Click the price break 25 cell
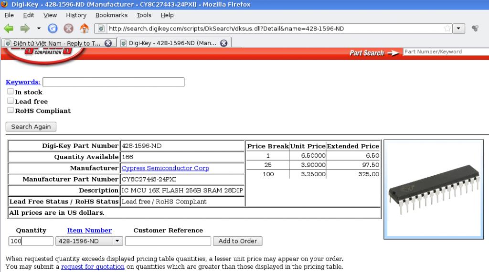The image size is (489, 272). [268, 165]
